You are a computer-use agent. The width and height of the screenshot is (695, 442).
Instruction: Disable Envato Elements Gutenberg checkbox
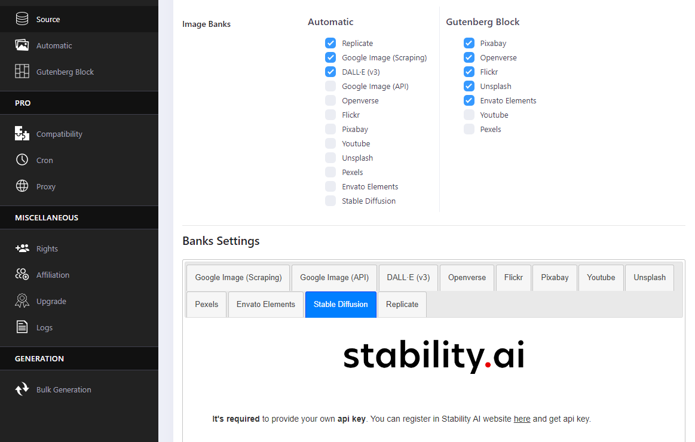469,100
